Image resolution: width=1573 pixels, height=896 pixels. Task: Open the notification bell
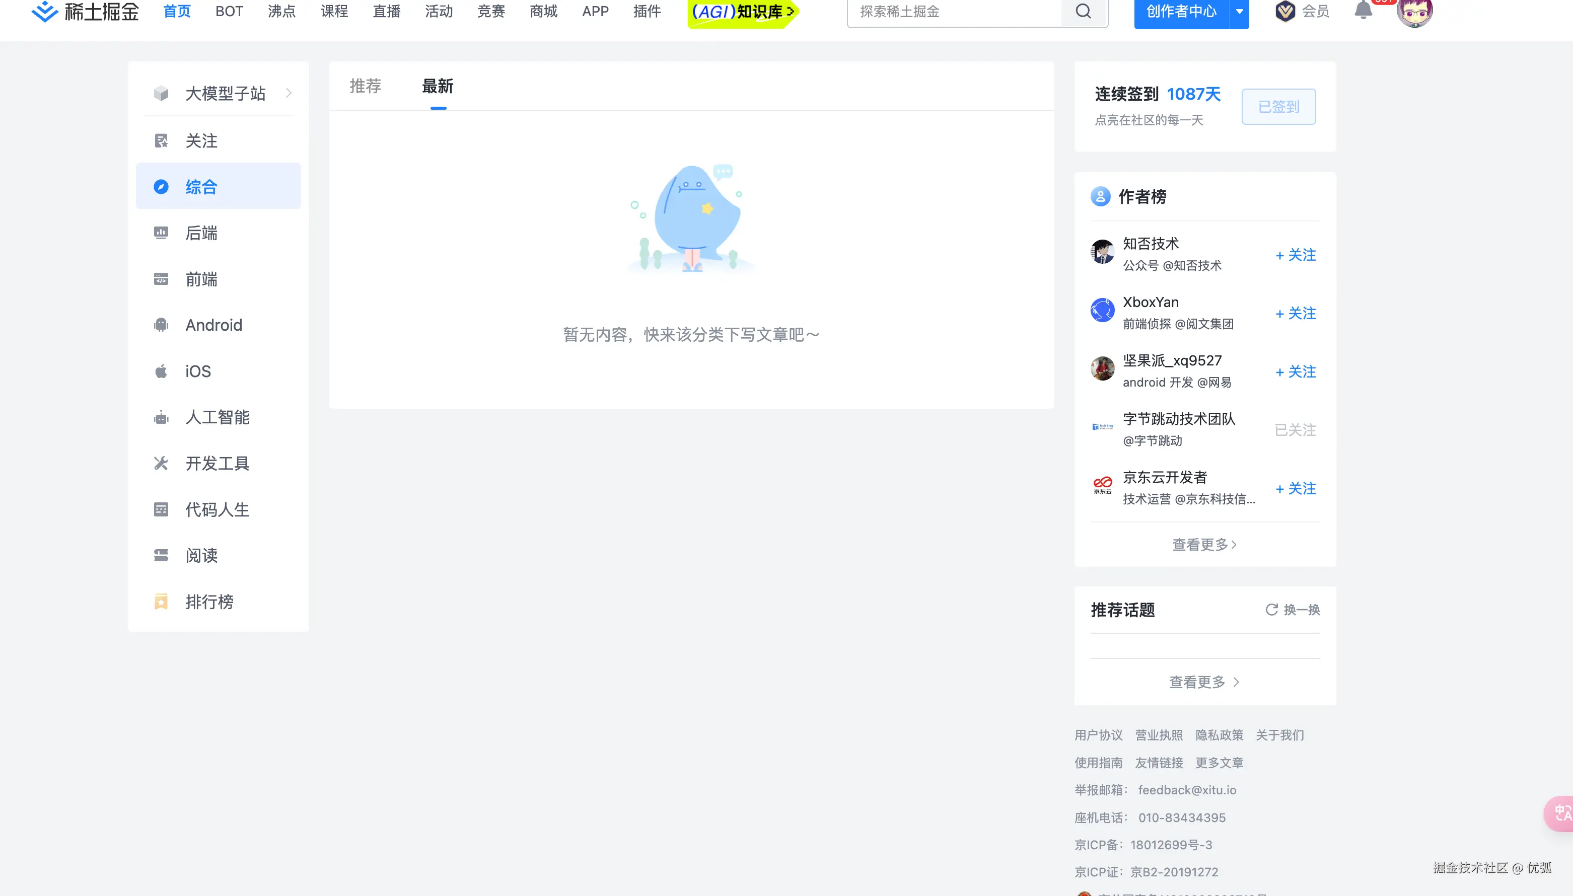click(x=1363, y=11)
